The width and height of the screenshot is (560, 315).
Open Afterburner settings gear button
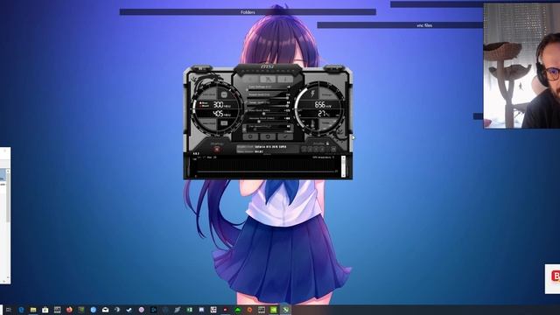pyautogui.click(x=250, y=136)
